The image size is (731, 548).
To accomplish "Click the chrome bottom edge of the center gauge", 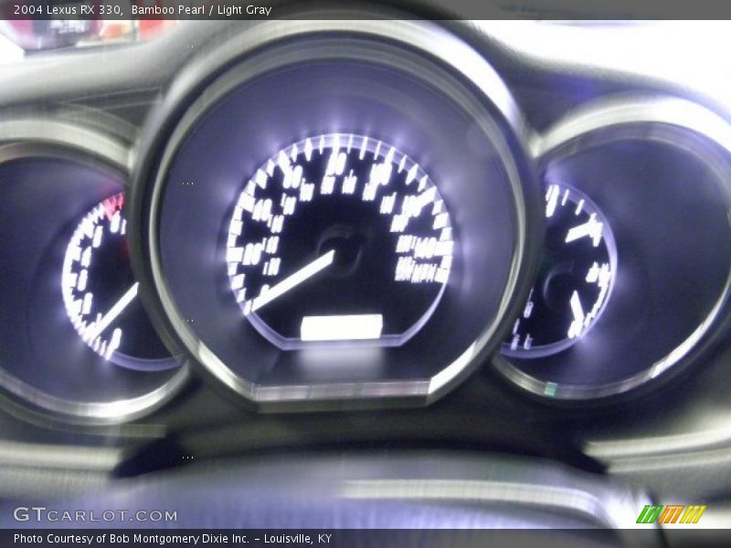I will pos(341,392).
